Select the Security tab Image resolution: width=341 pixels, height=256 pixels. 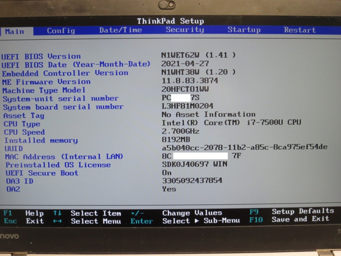185,29
